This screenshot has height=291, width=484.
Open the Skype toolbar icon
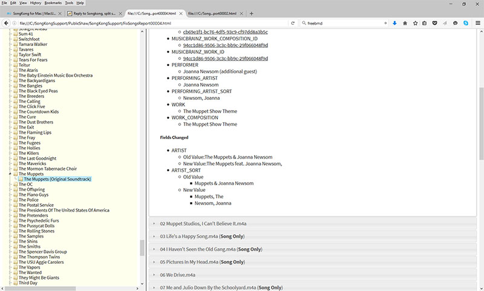(x=466, y=23)
